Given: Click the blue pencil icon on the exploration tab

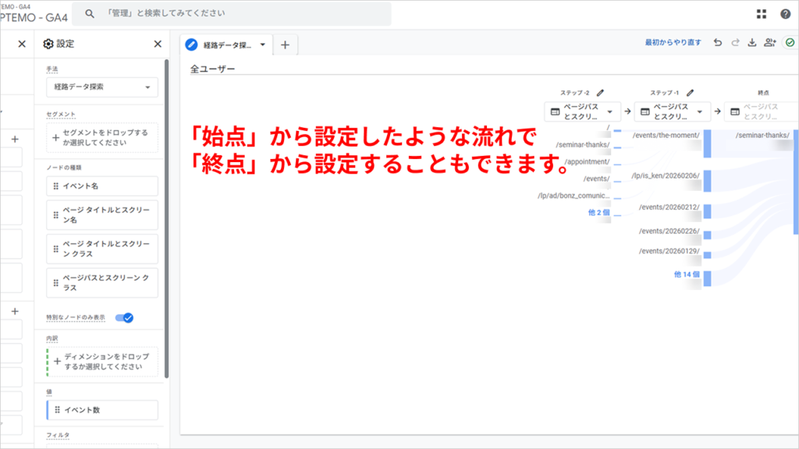Looking at the screenshot, I should 190,44.
